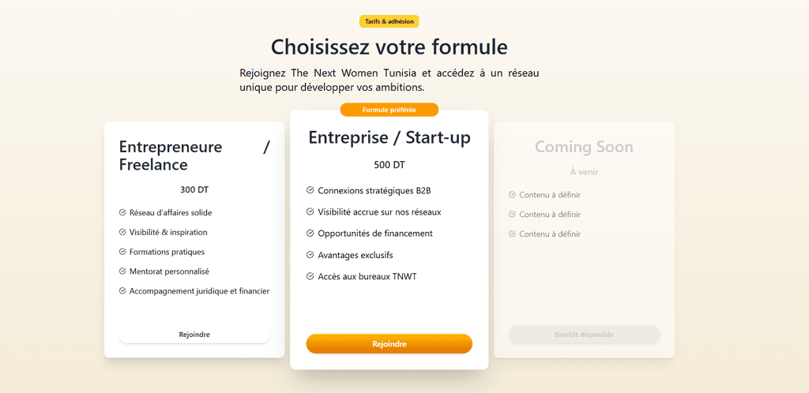Click check icon beside Accompagnement juridique et financier
This screenshot has height=393, width=809.
tap(122, 291)
